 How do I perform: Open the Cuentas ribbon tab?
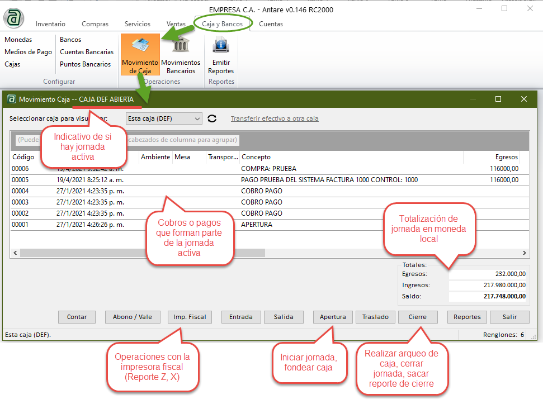[x=271, y=24]
